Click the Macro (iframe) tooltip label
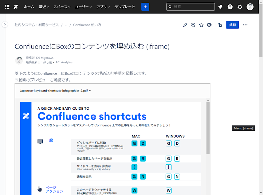The width and height of the screenshot is (263, 195). [243, 128]
